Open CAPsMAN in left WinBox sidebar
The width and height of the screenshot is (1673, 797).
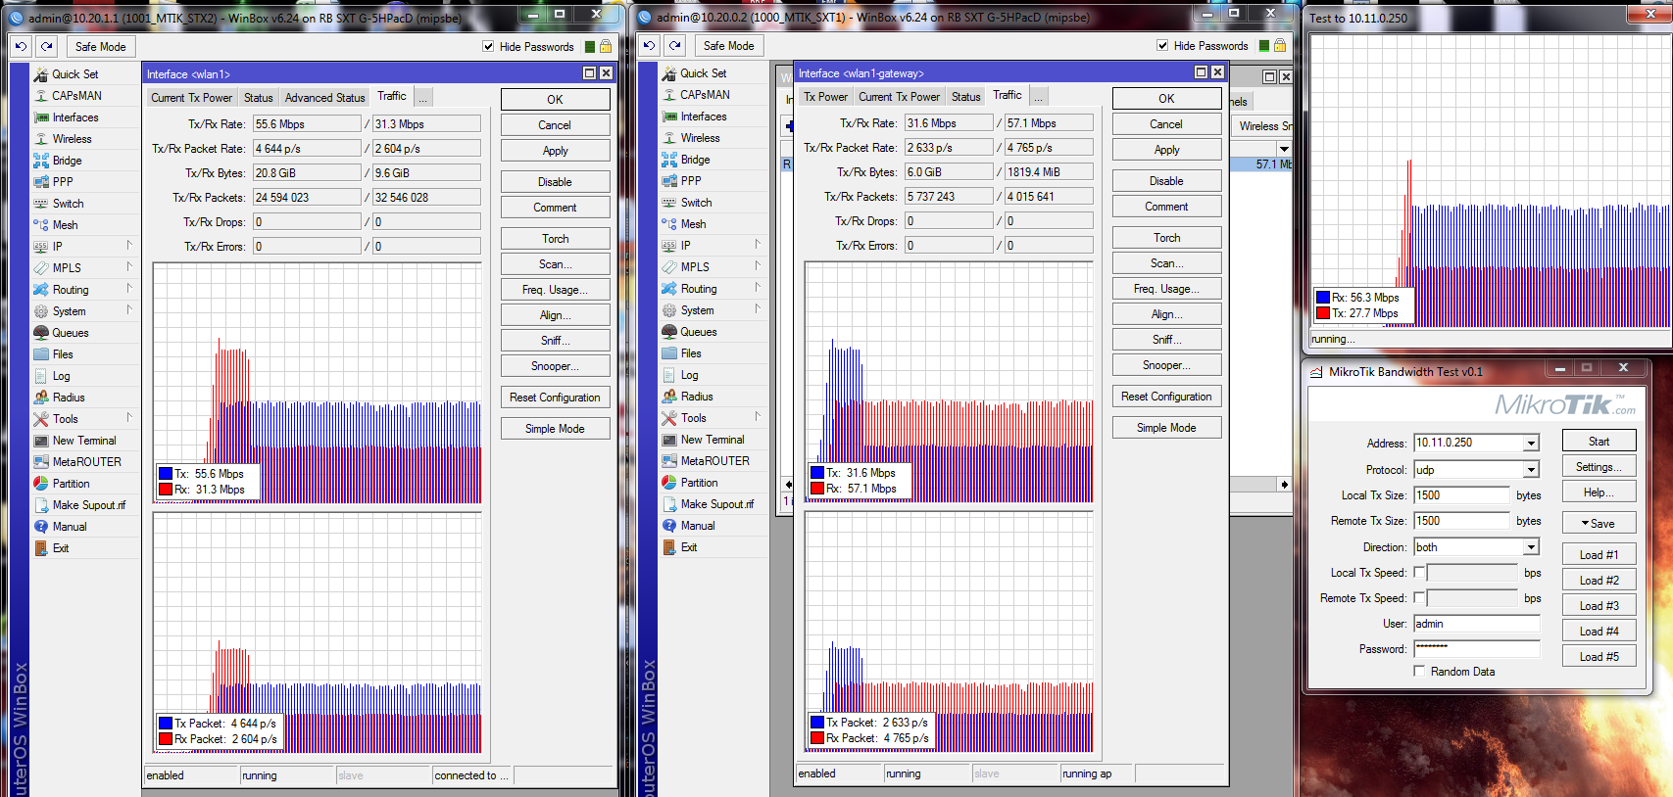coord(76,96)
